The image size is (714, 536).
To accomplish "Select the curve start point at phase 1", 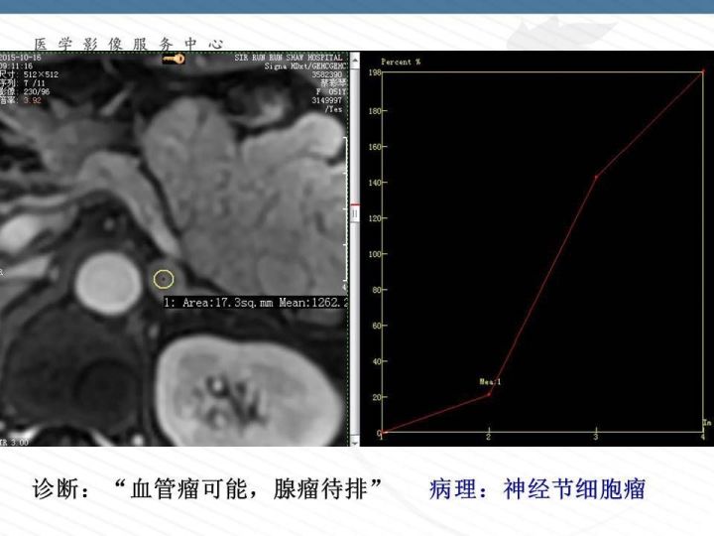I will [383, 432].
